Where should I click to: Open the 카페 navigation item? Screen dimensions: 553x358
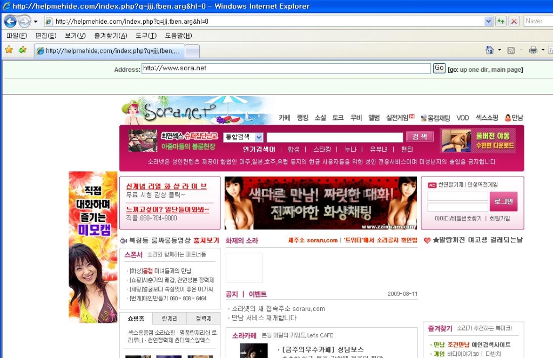point(284,118)
